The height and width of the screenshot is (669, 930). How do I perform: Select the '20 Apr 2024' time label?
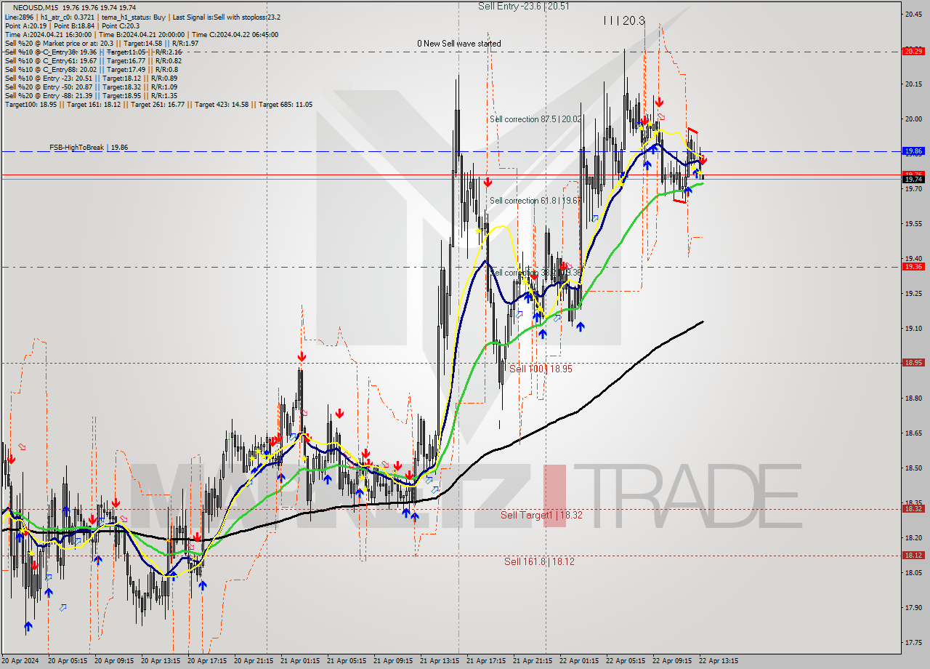pos(21,662)
